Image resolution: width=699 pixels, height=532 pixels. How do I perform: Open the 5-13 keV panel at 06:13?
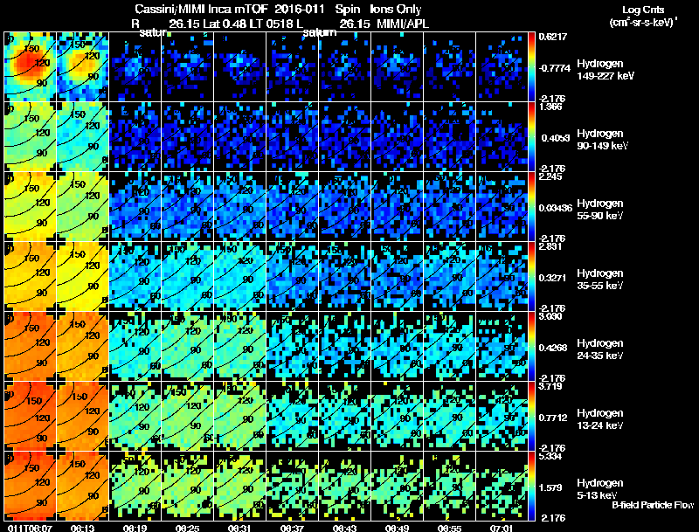pyautogui.click(x=82, y=486)
